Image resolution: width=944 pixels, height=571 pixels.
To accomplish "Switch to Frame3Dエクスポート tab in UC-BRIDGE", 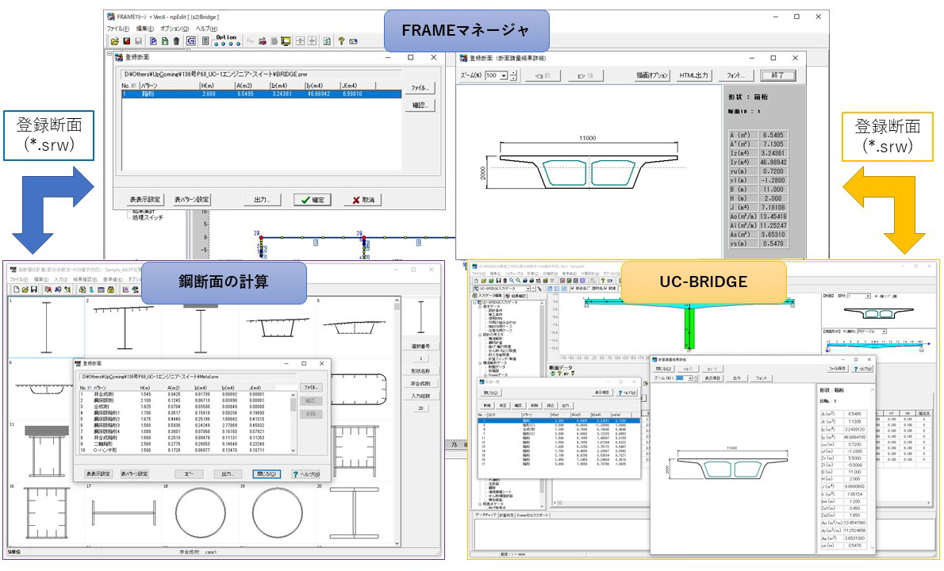I will tap(532, 515).
